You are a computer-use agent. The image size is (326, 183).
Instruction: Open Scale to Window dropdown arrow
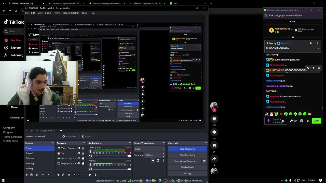coord(61,131)
